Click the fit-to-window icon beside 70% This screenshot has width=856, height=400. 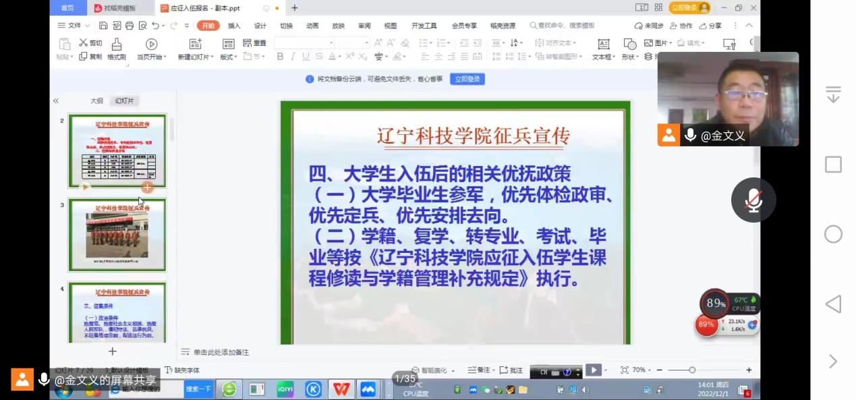(x=624, y=370)
